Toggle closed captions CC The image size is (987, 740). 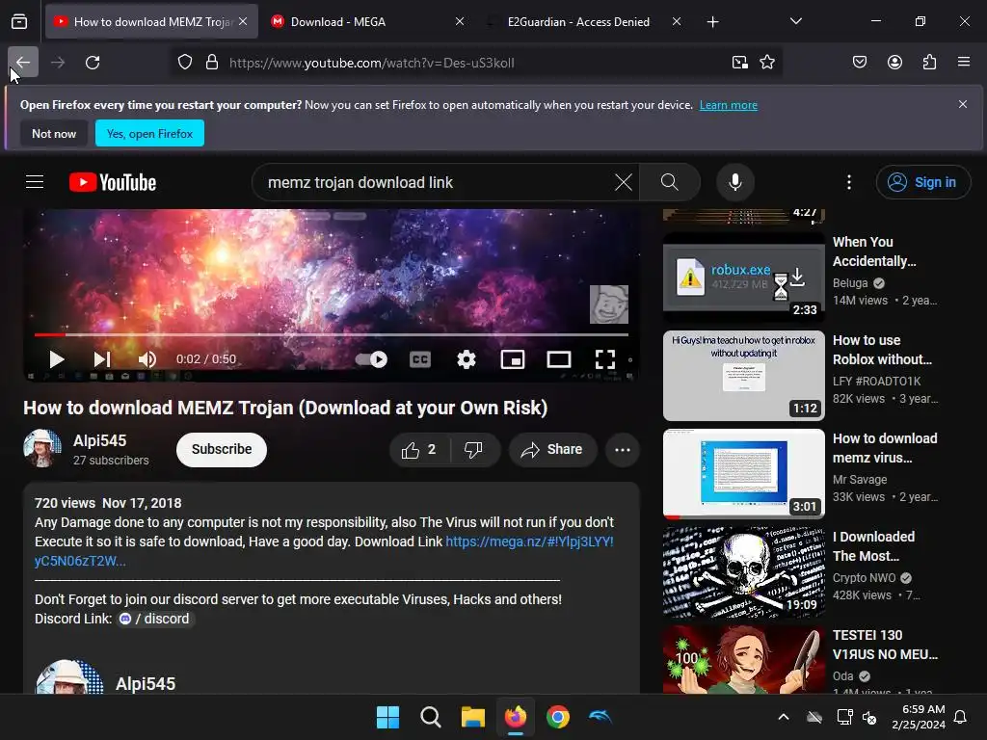coord(420,359)
